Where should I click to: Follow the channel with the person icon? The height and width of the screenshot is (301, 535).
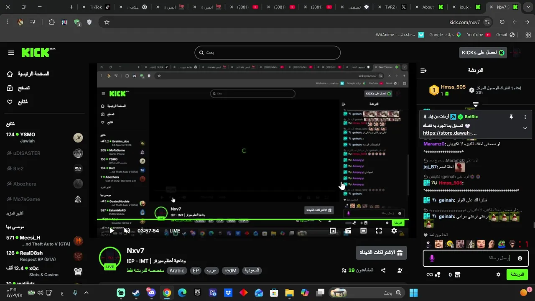click(x=400, y=270)
